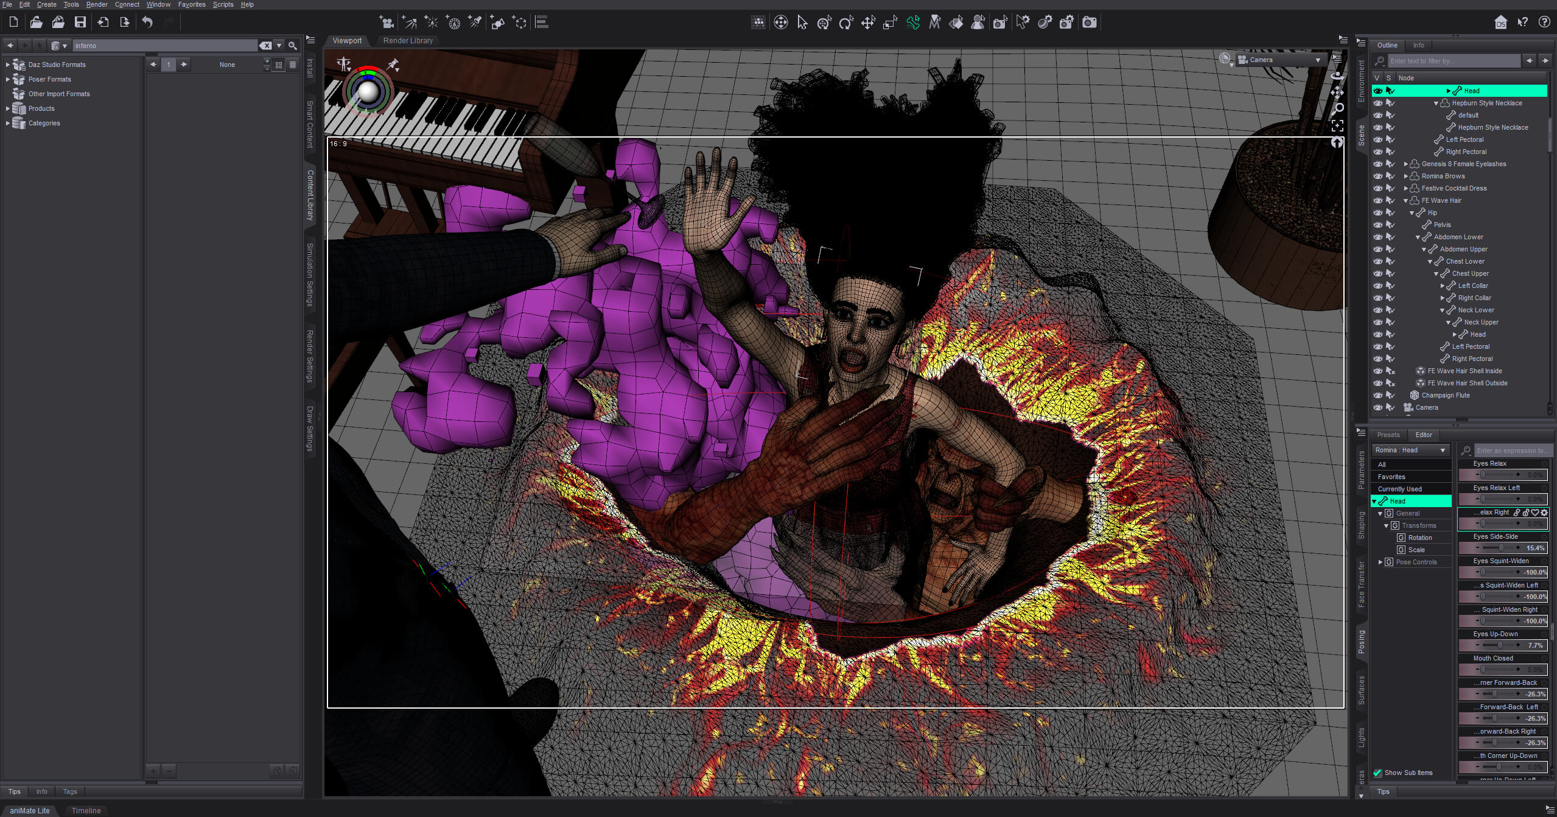
Task: Go to next content page arrow
Action: [183, 65]
